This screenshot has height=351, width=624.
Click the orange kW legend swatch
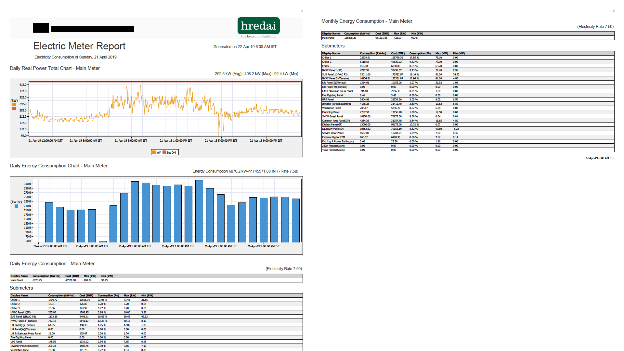pyautogui.click(x=154, y=152)
